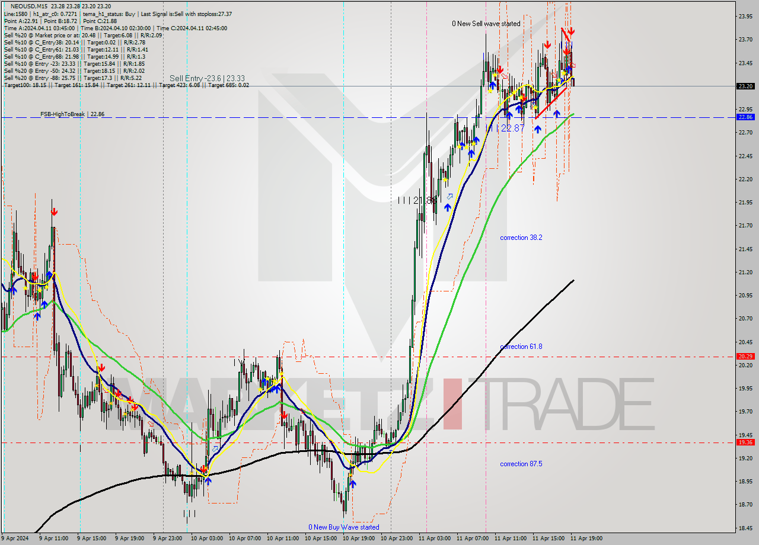Click the current price tag 23.20
The height and width of the screenshot is (545, 759).
pos(745,86)
